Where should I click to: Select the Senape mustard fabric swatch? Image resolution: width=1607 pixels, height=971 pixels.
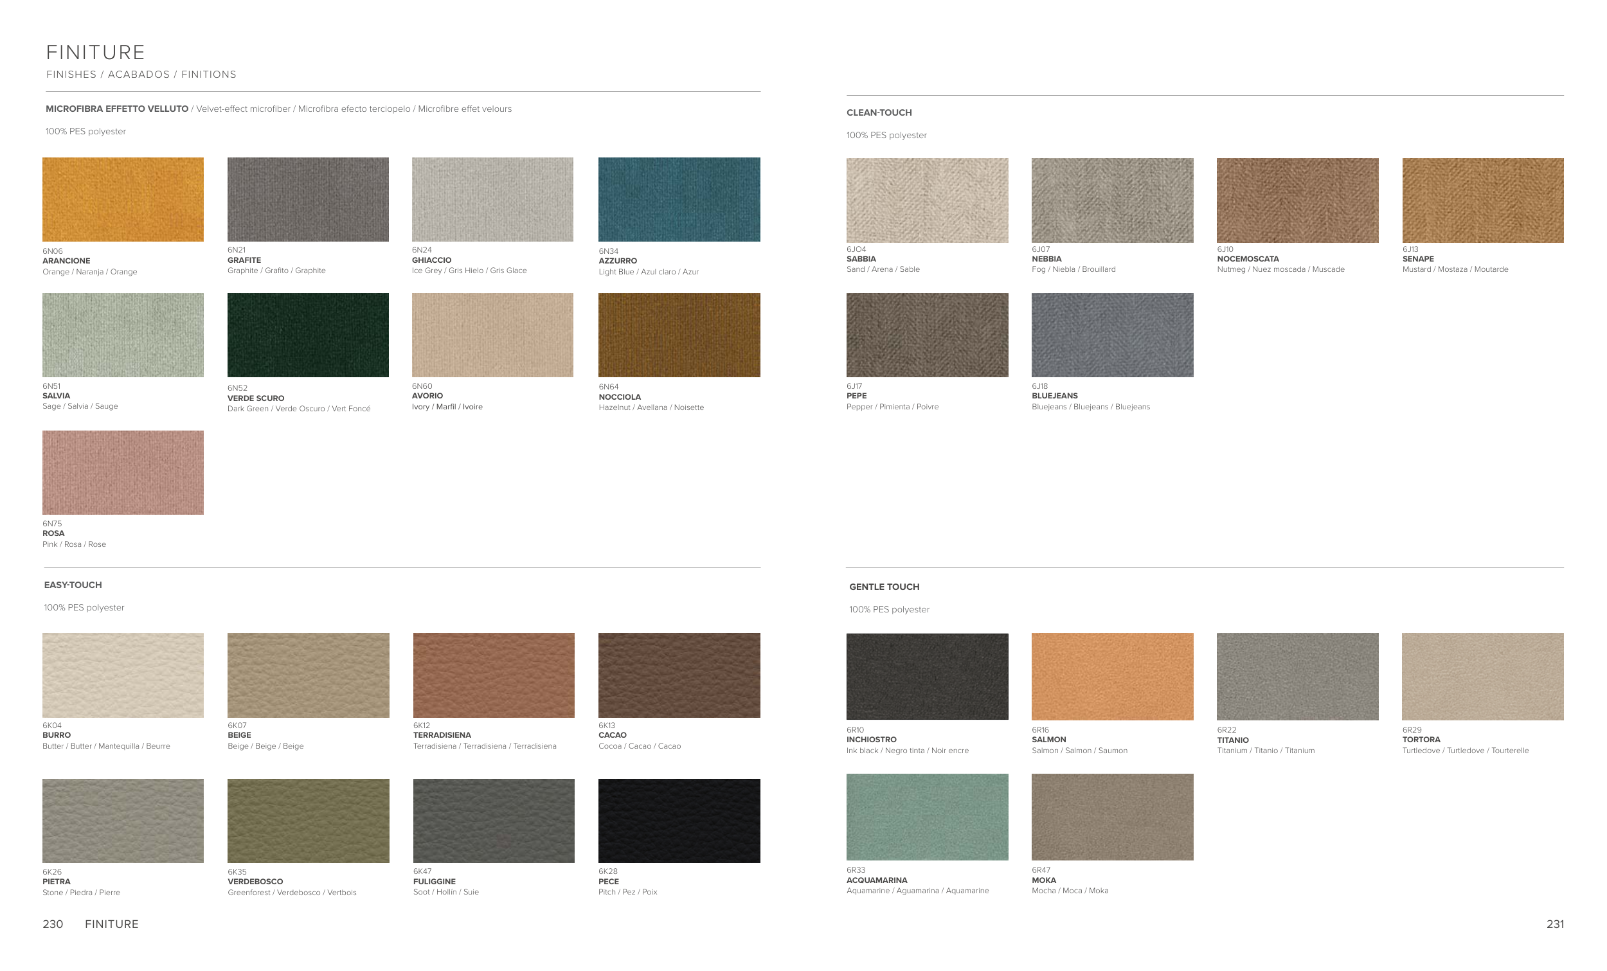(x=1482, y=200)
